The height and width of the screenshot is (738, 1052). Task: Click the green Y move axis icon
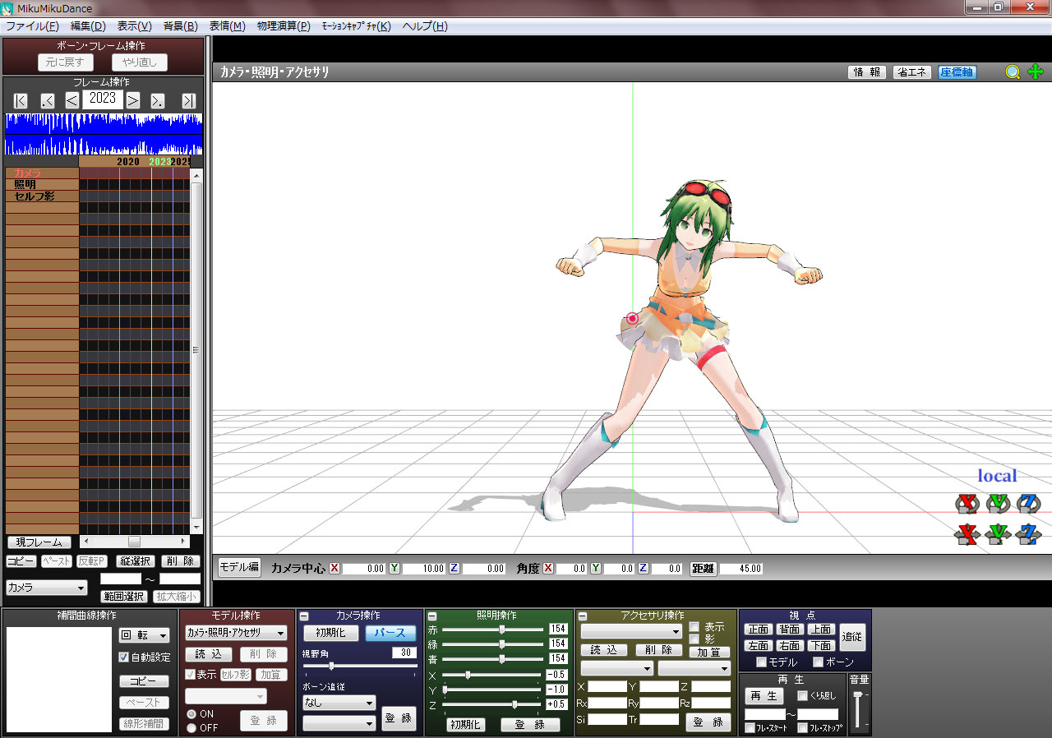point(998,534)
